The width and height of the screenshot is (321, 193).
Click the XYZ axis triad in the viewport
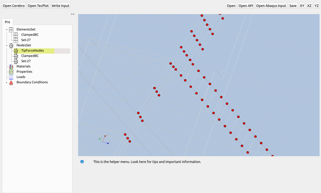click(x=104, y=139)
